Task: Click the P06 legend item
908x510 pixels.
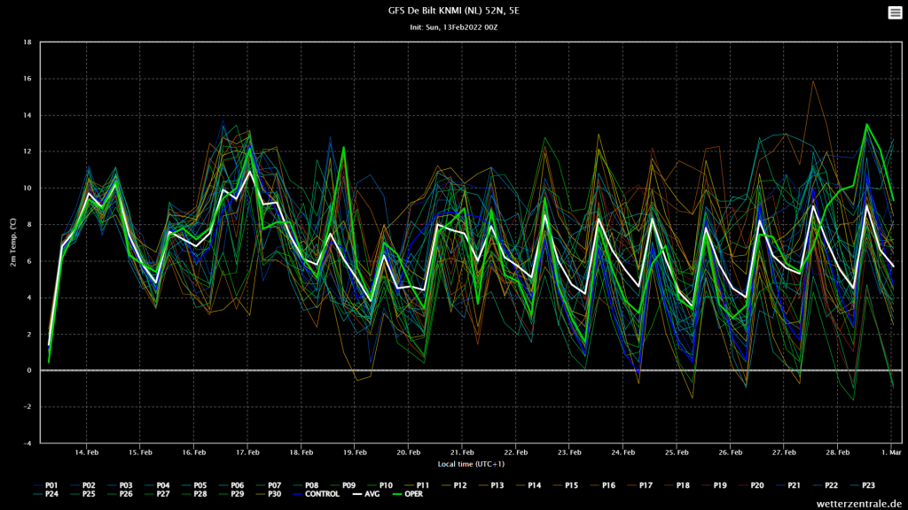Action: 231,486
